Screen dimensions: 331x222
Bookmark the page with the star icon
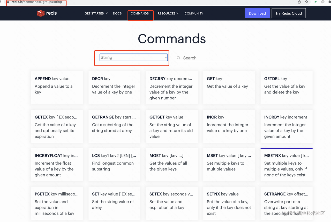tap(307, 2)
